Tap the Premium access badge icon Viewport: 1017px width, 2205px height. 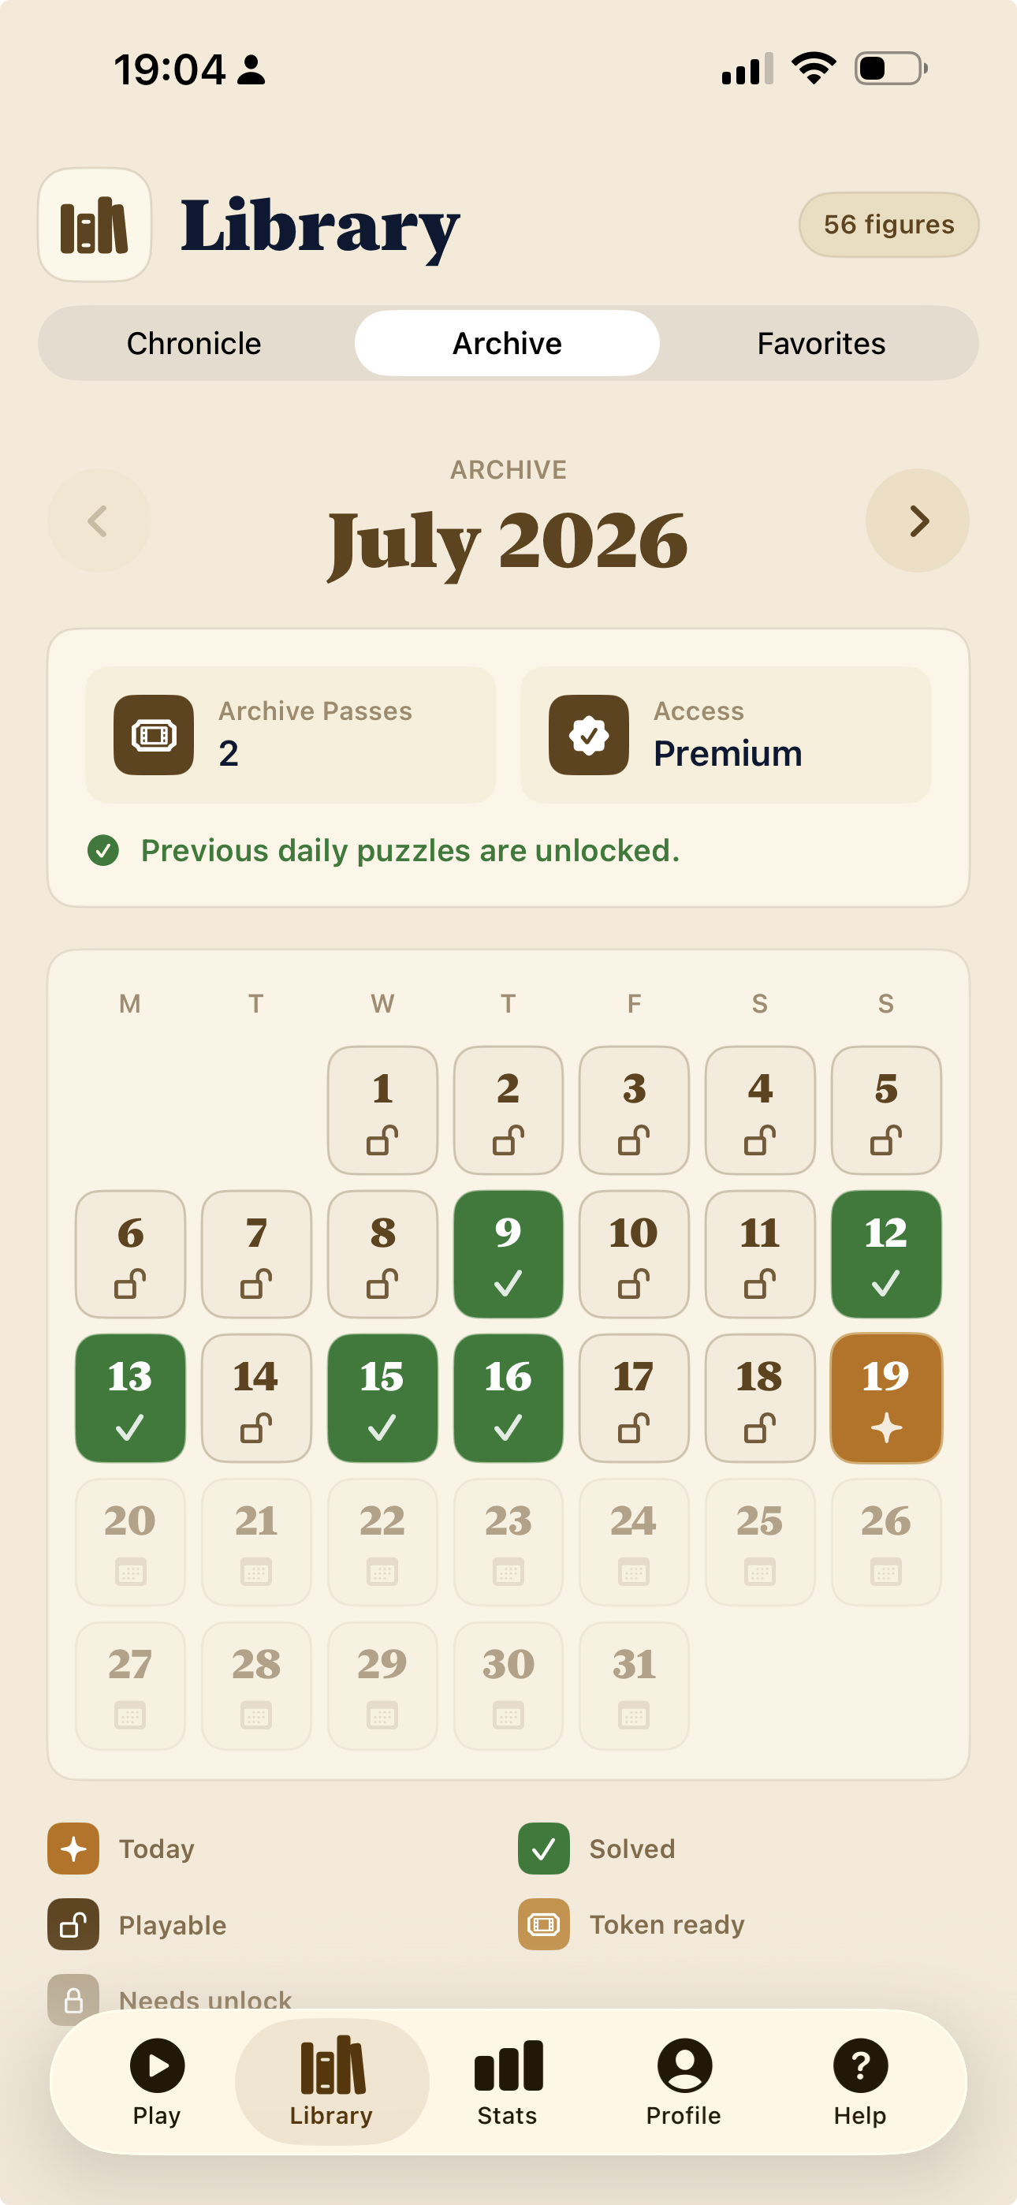point(589,735)
